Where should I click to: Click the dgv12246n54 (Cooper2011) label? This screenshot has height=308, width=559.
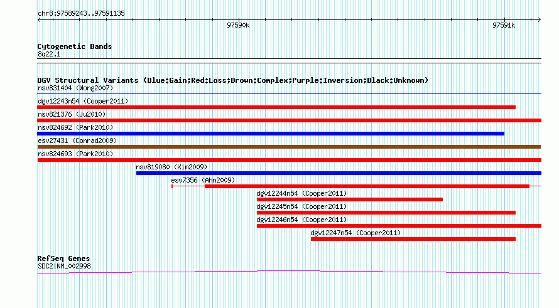pos(301,220)
